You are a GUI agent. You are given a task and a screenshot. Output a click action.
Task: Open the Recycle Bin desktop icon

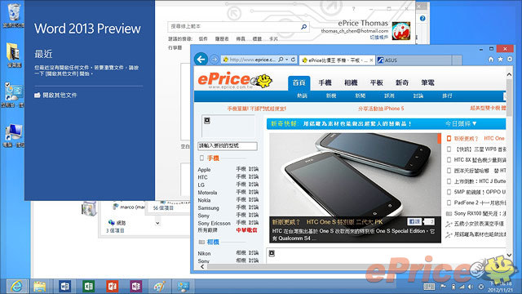pos(14,15)
